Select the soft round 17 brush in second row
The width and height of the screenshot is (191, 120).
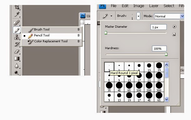139,77
